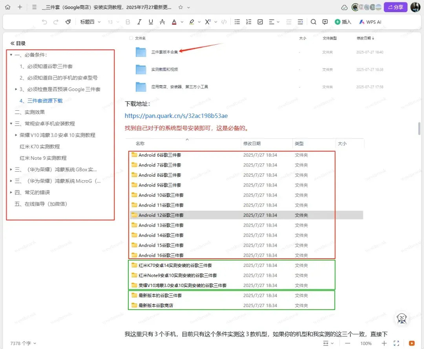Go to 五、在线指导（加微信）
This screenshot has width=424, height=349.
tap(41, 204)
